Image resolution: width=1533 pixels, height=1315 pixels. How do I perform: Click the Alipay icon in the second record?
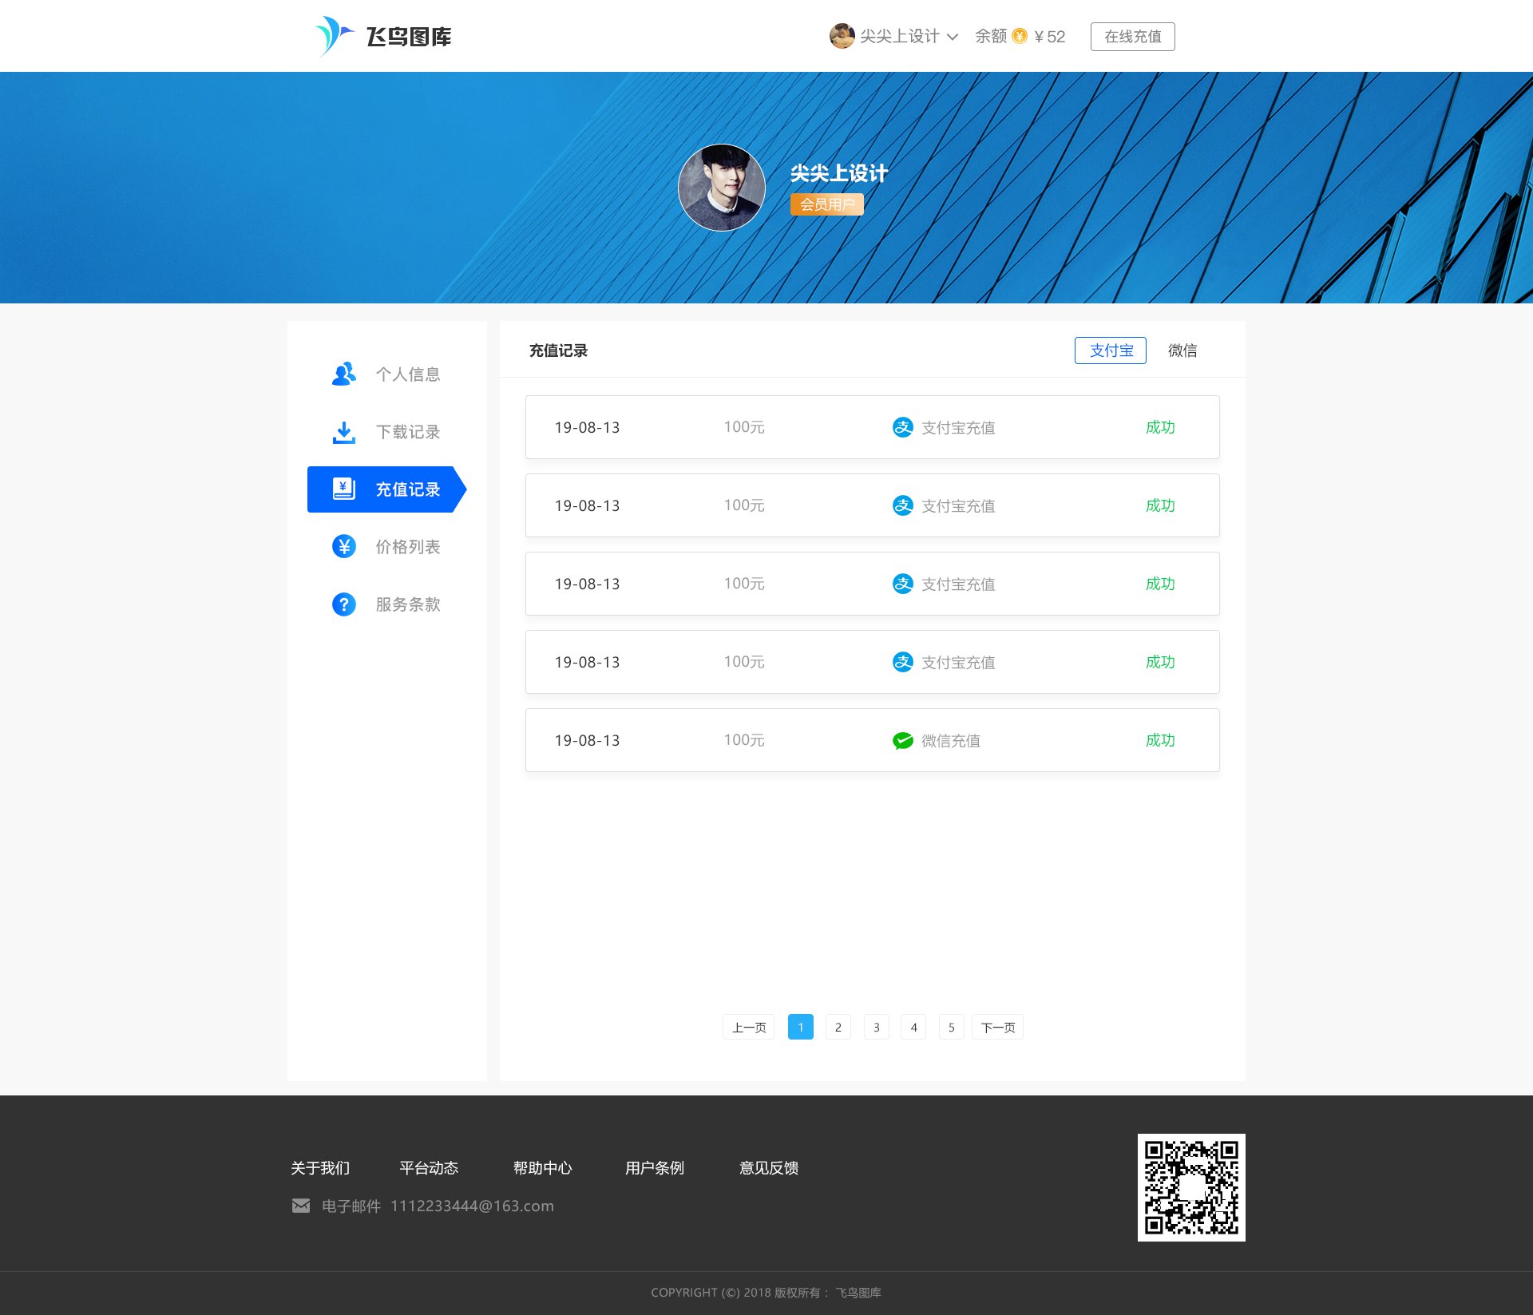[x=902, y=505]
